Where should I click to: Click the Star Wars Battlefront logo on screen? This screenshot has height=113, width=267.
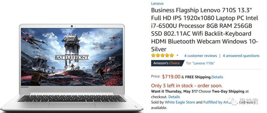pyautogui.click(x=72, y=57)
